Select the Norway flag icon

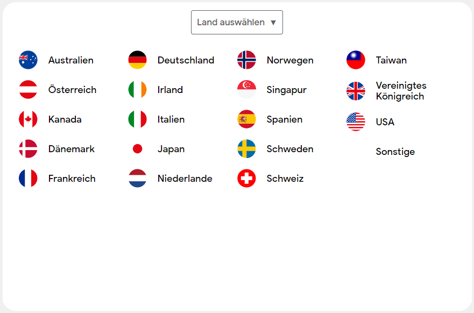[x=246, y=60]
